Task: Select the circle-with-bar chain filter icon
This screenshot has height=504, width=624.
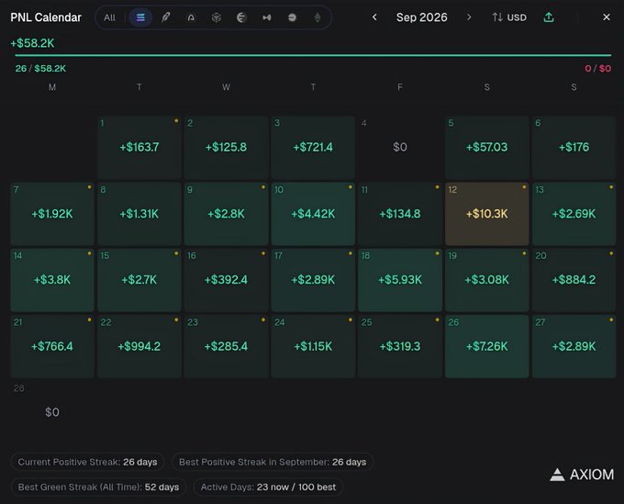Action: pyautogui.click(x=292, y=17)
